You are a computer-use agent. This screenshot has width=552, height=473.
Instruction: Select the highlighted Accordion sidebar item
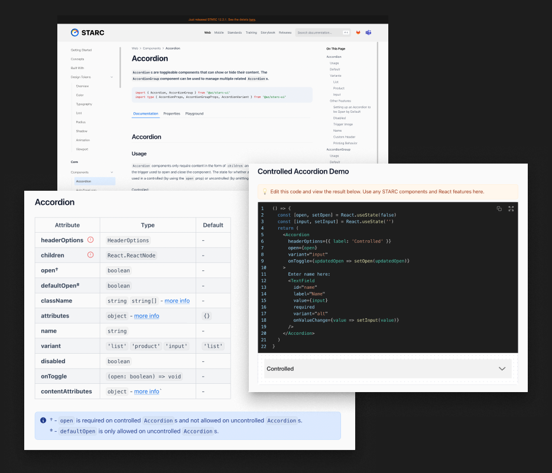95,181
